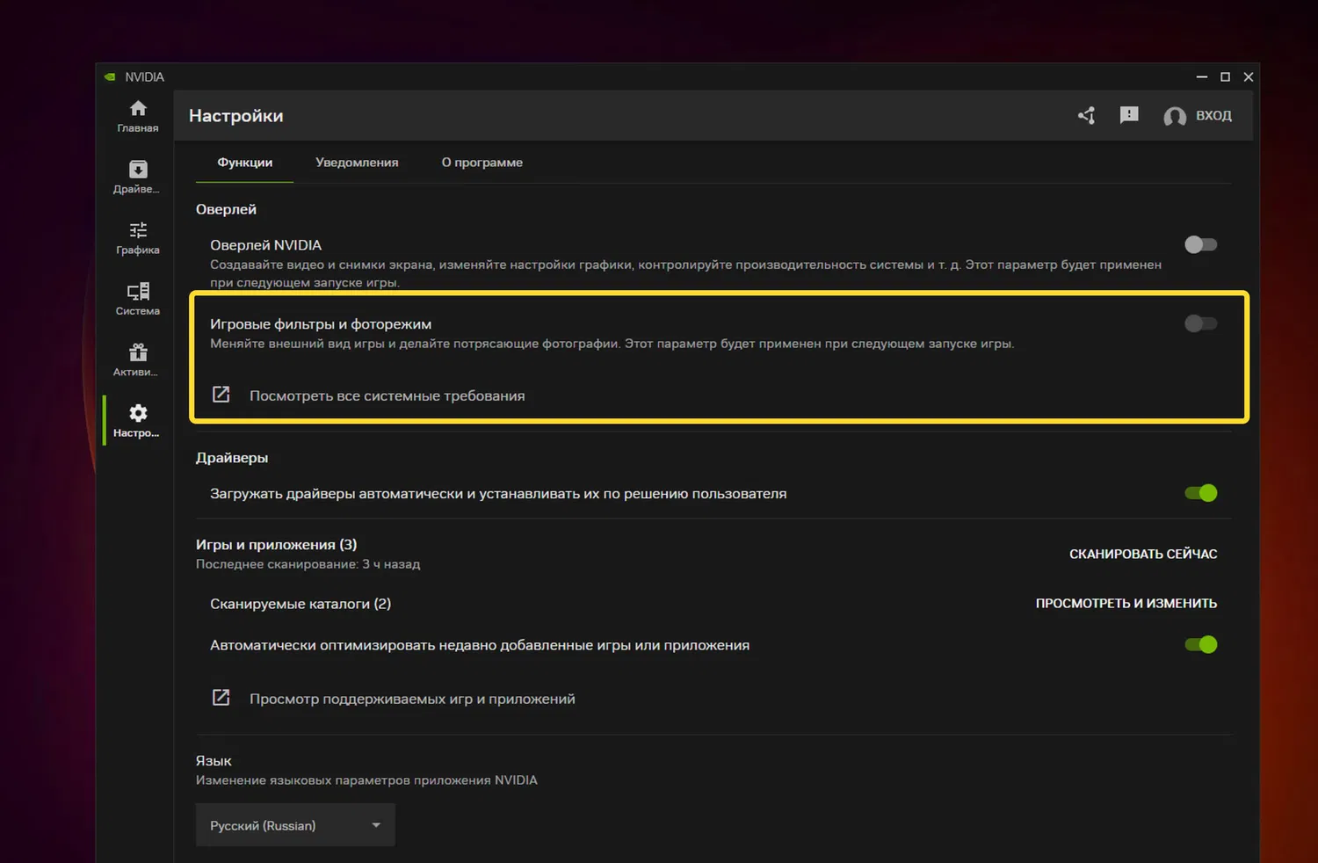
Task: Click the automatic optimization setting label
Action: pos(480,645)
